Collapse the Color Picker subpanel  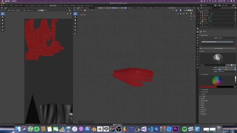coord(205,74)
